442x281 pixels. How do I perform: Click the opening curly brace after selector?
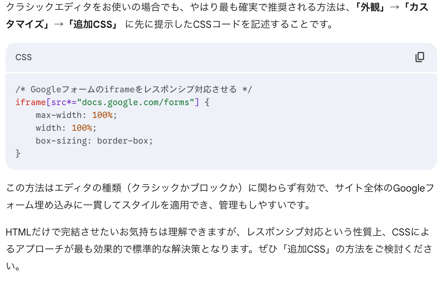(207, 102)
